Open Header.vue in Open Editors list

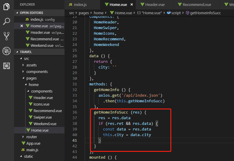click(x=39, y=32)
